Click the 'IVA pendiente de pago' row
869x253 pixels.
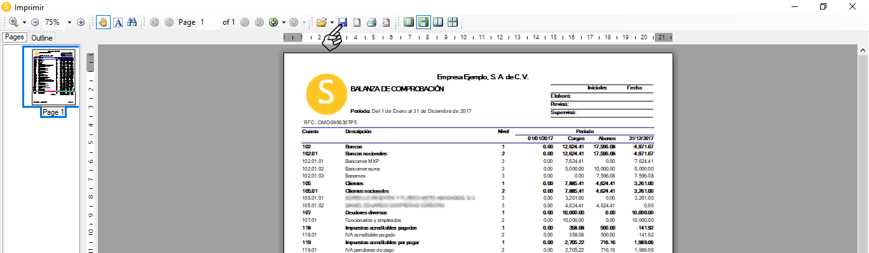[478, 249]
